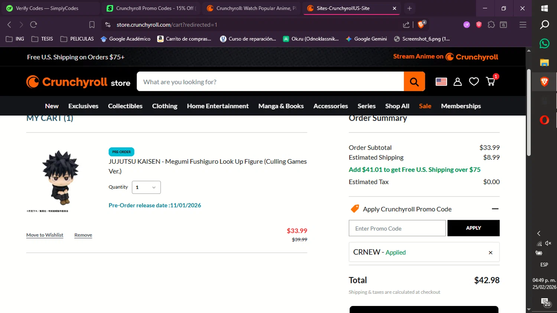Click the APPLY promo code button
This screenshot has height=313, width=557.
click(473, 228)
